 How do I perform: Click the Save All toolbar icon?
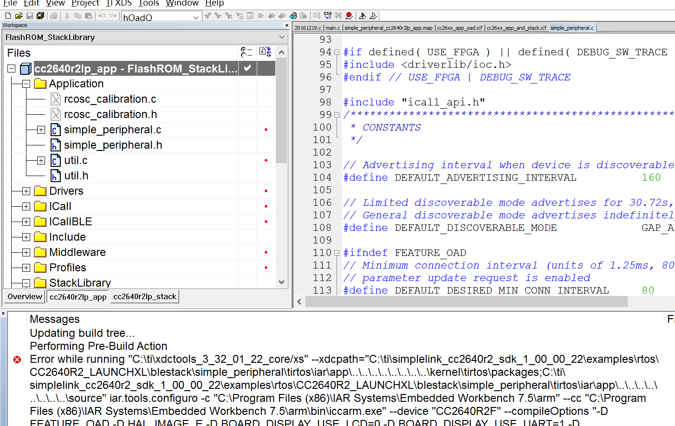[40, 16]
